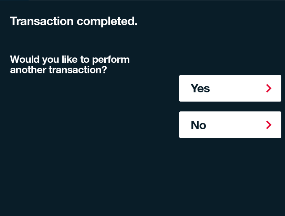Click the blue progress strip at top-left corner

[14, 0]
